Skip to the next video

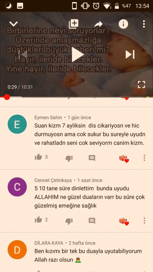(130, 54)
